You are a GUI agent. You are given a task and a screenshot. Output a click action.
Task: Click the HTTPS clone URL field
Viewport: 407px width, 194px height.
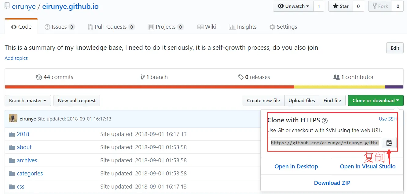pyautogui.click(x=325, y=143)
